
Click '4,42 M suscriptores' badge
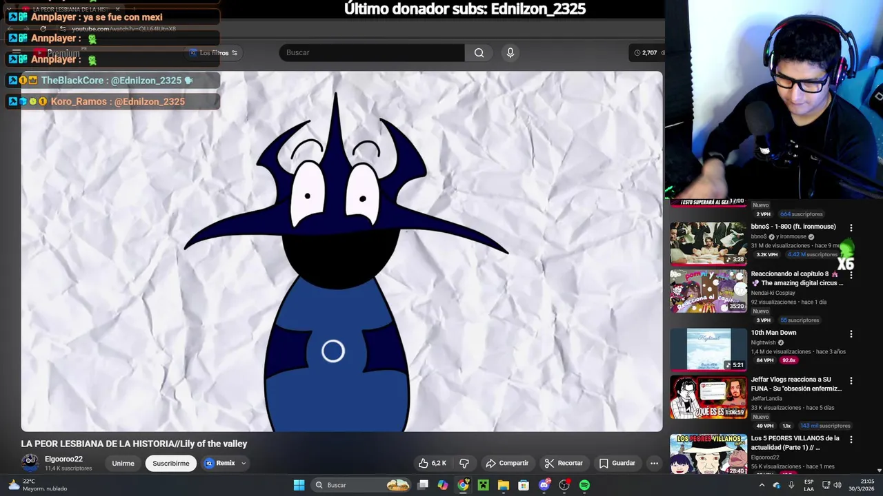[x=813, y=254]
